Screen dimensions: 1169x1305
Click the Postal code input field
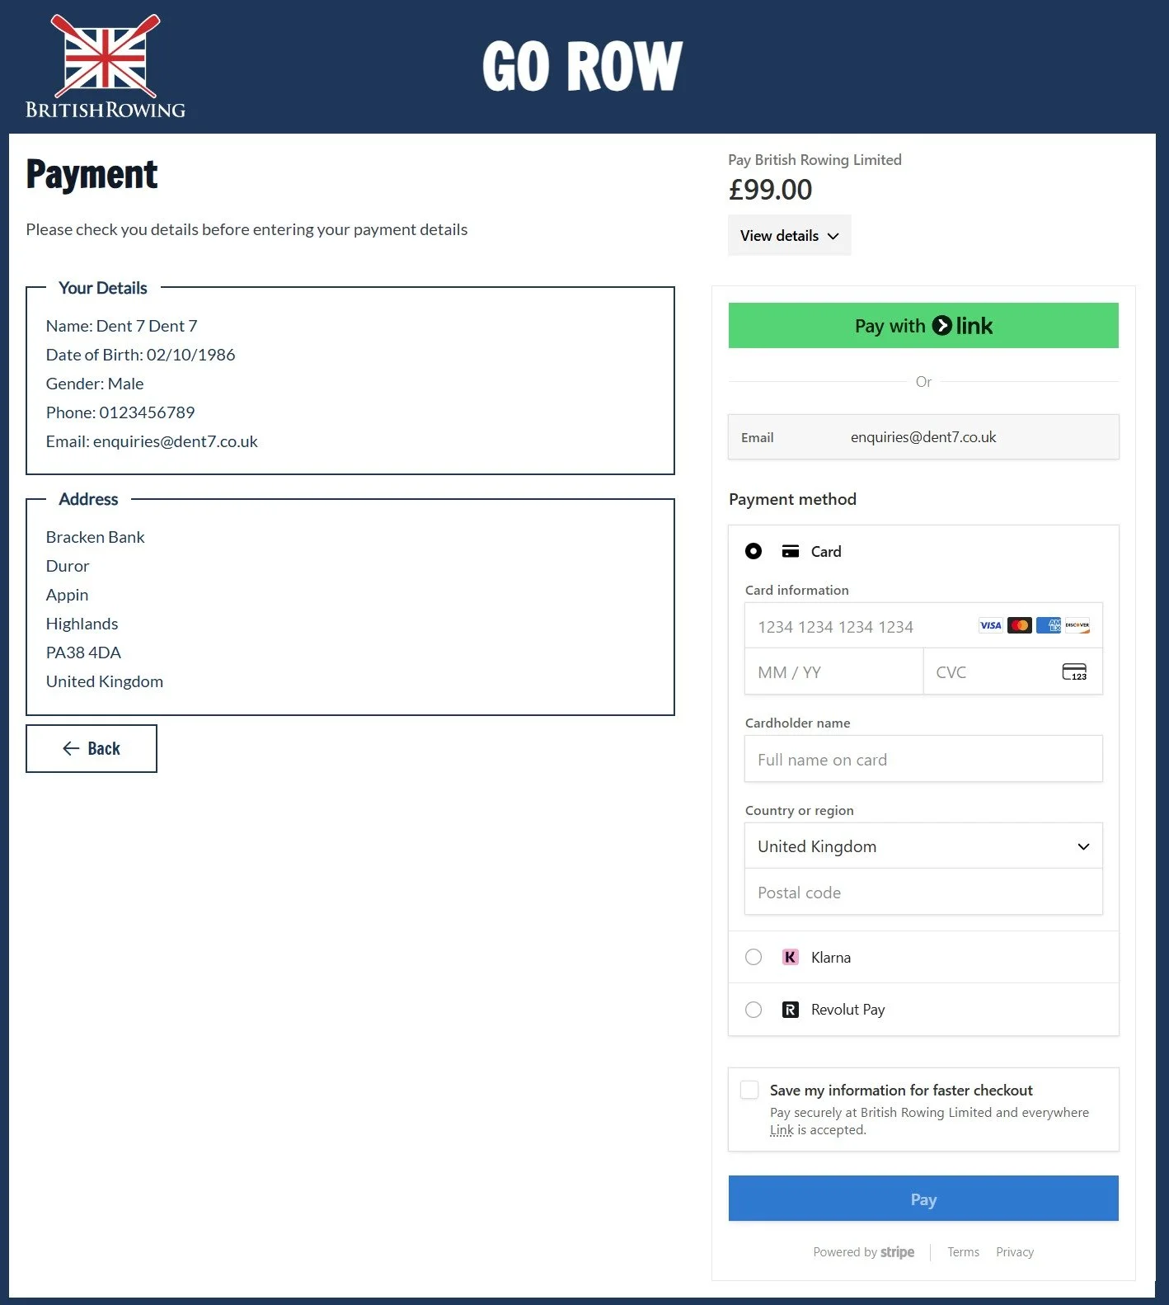click(x=923, y=892)
